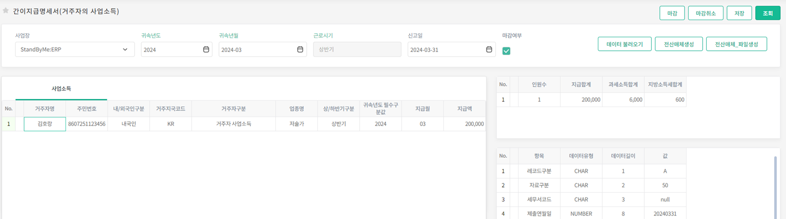
Task: Click 전산매체_파일생성 button
Action: tap(736, 44)
